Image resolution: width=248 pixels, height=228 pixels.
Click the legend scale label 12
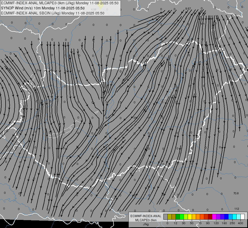point(176,223)
